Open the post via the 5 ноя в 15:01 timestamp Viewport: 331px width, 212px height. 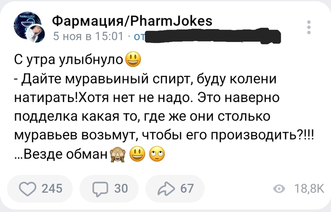(x=88, y=36)
